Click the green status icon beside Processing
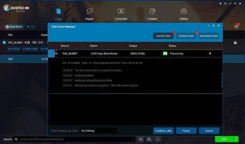This screenshot has height=144, width=245. click(165, 53)
